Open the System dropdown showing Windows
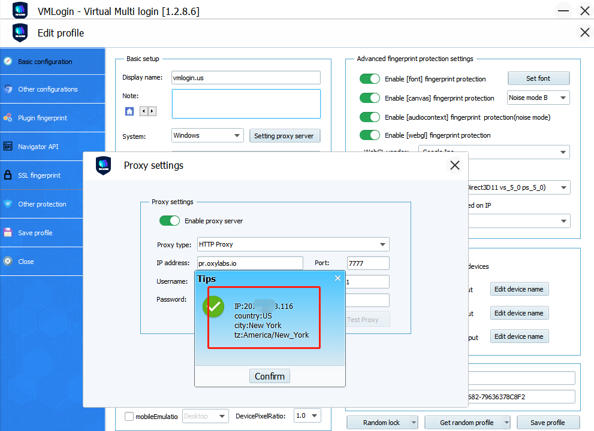The image size is (594, 431). click(x=207, y=135)
